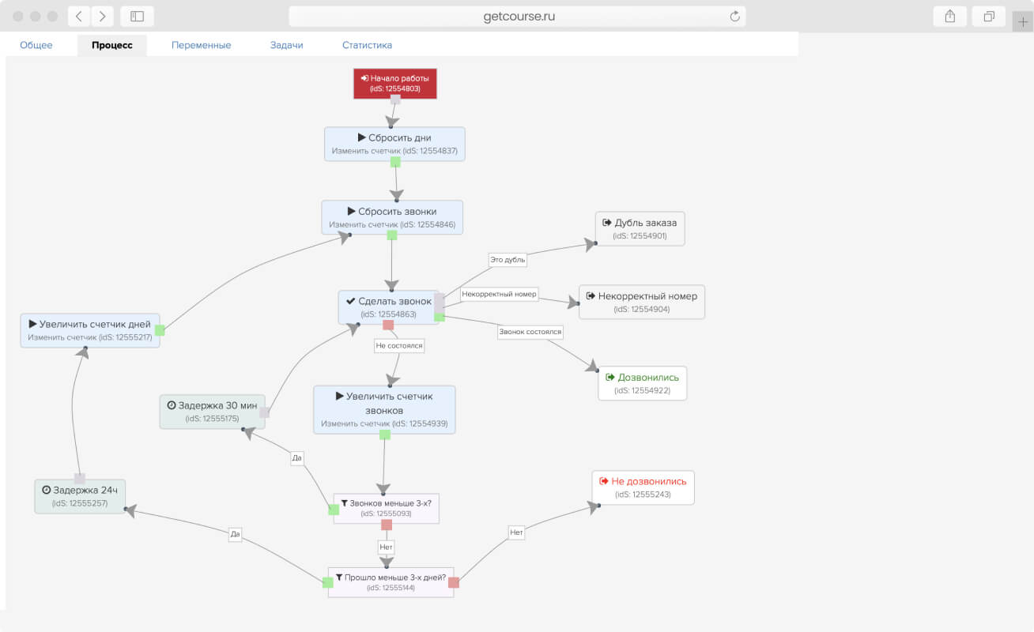Go back in browser history
This screenshot has height=632, width=1034.
79,16
